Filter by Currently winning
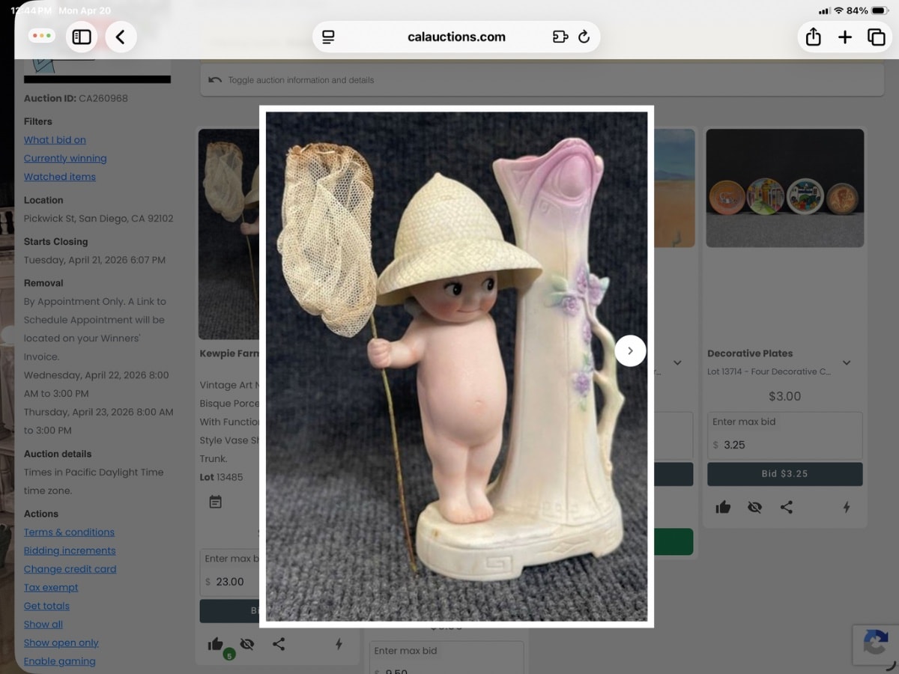899x674 pixels. [65, 158]
